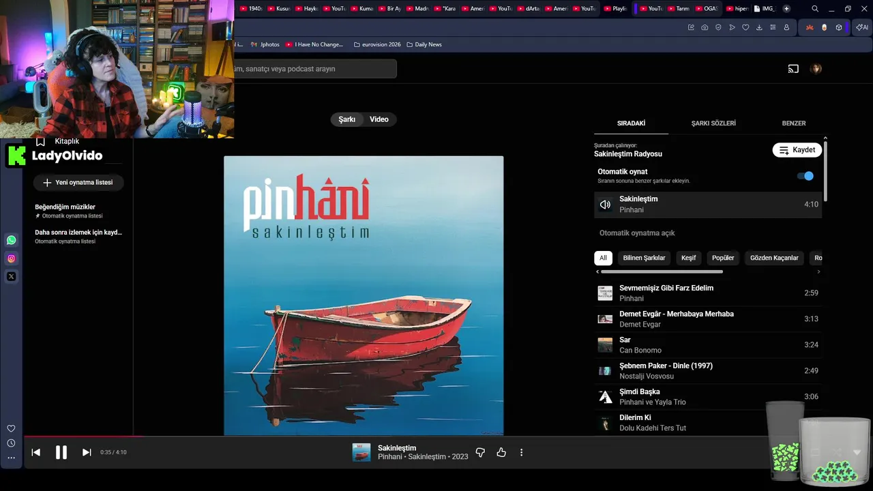This screenshot has width=873, height=491.
Task: Click the downloads icon in browser toolbar
Action: coord(759,27)
